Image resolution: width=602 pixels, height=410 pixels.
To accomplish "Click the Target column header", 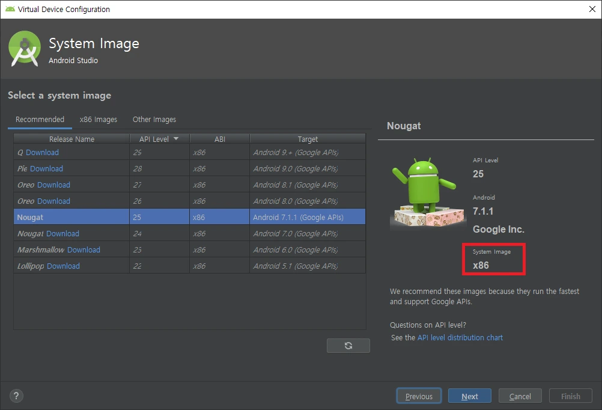I will point(308,139).
